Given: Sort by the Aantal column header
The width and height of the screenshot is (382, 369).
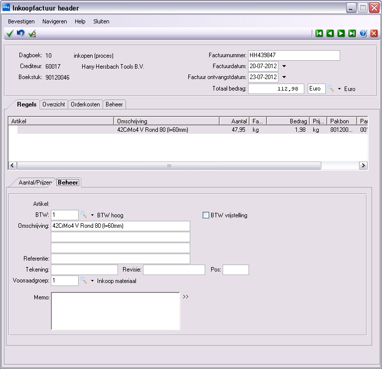Looking at the screenshot, I should [x=235, y=121].
